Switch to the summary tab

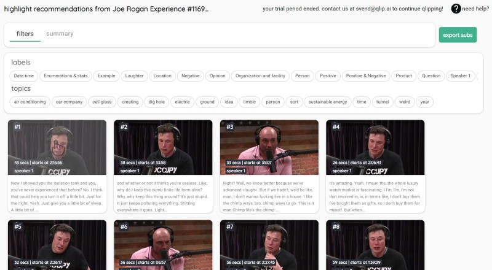(x=60, y=34)
